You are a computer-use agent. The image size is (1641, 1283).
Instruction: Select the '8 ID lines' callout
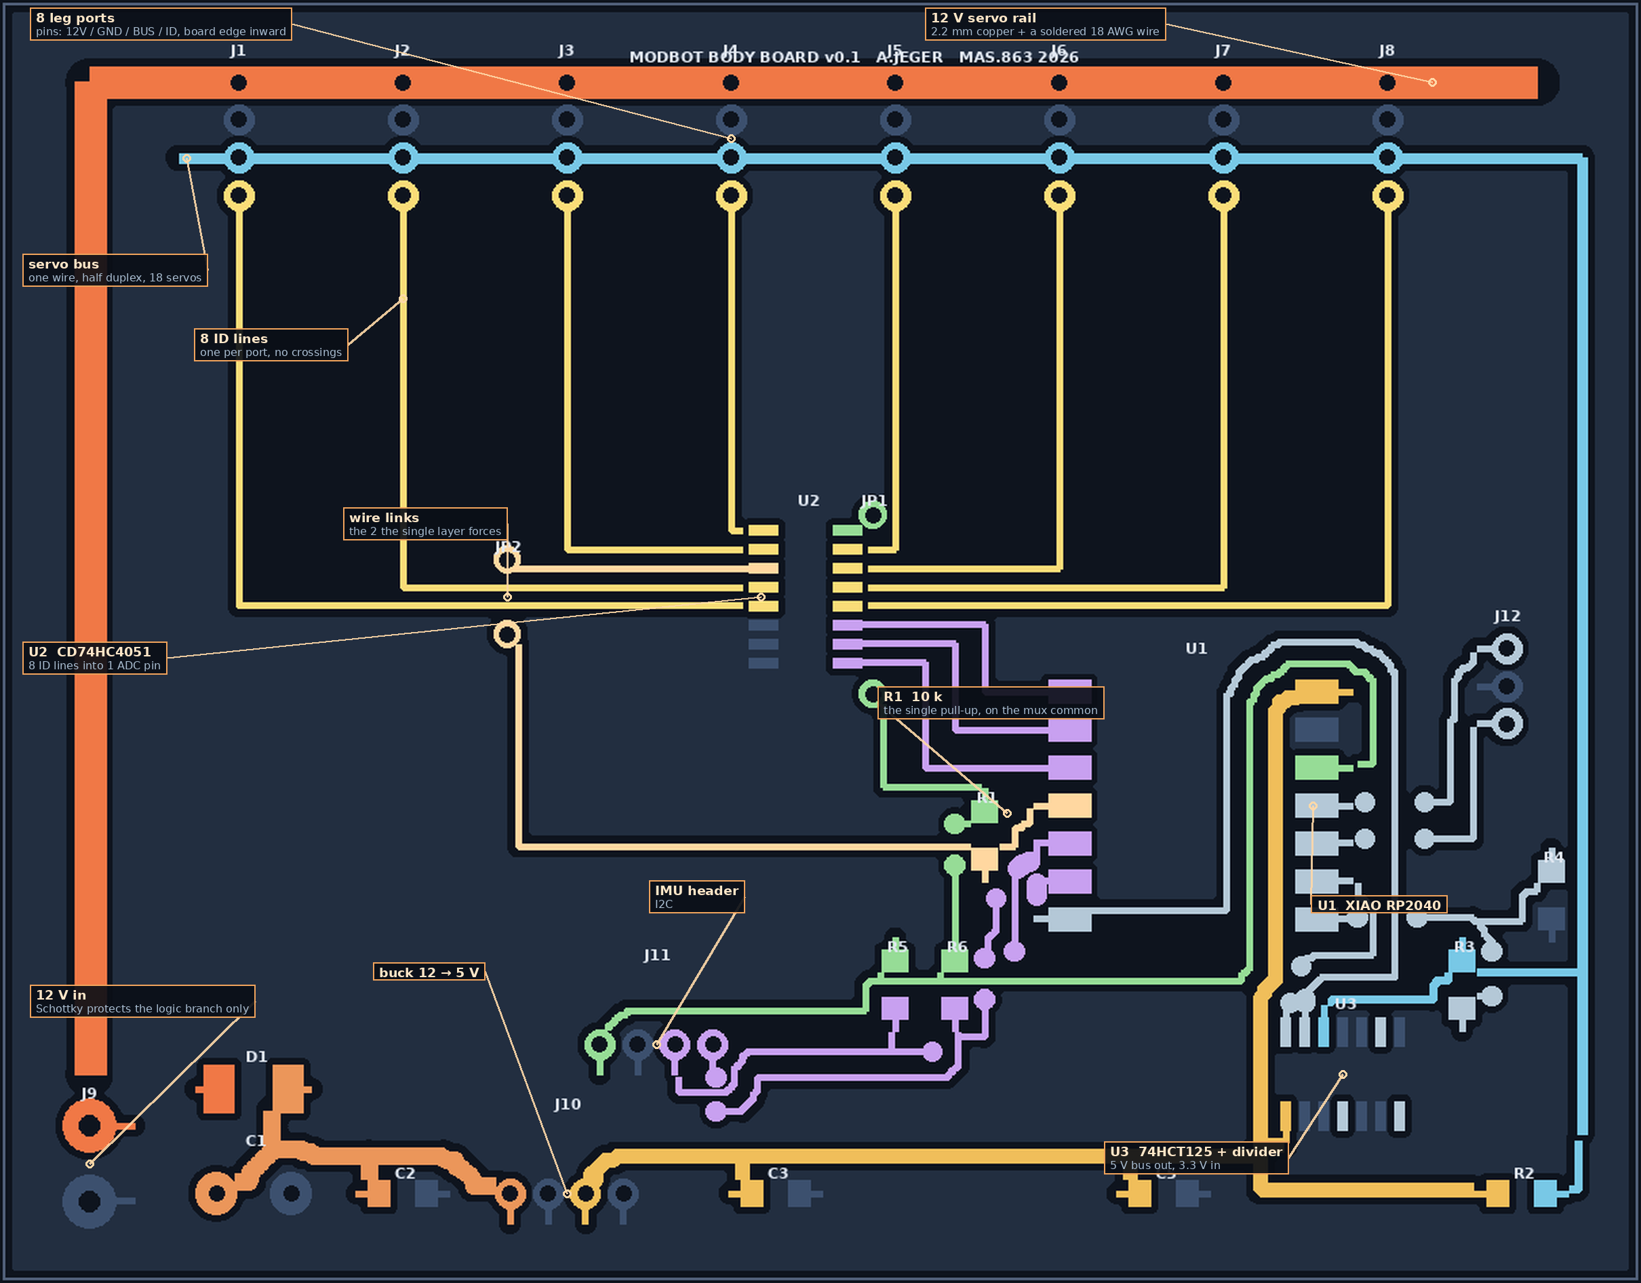click(271, 345)
